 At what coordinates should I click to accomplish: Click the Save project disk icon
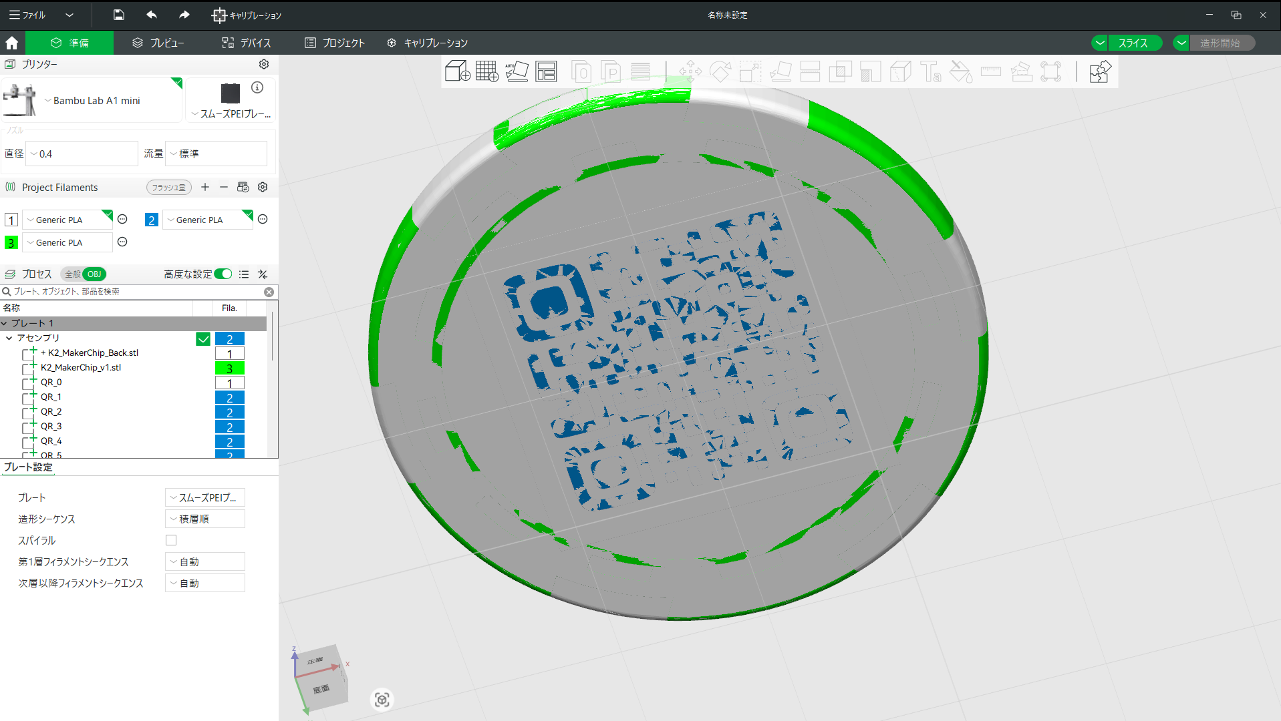(x=118, y=15)
